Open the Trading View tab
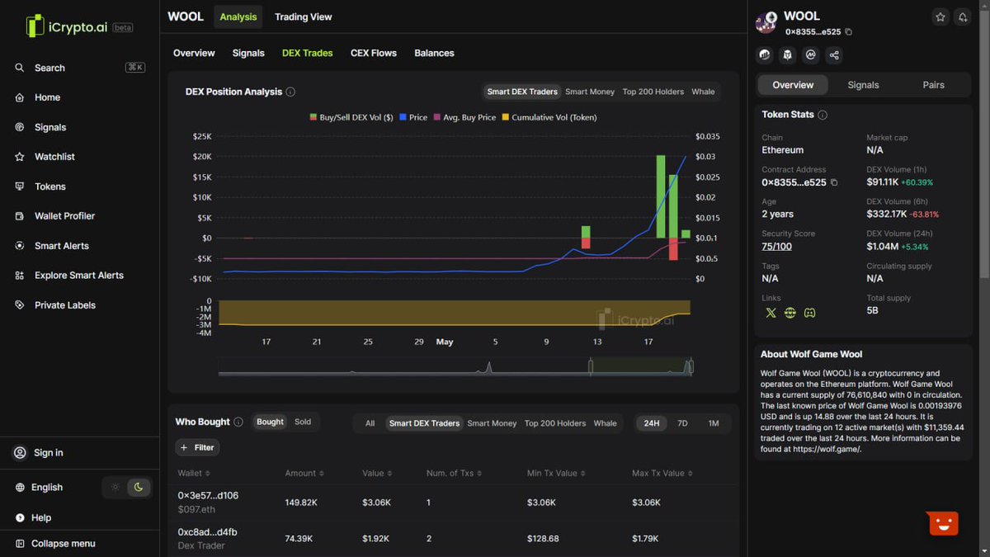Screen dimensions: 990x557 (304, 17)
